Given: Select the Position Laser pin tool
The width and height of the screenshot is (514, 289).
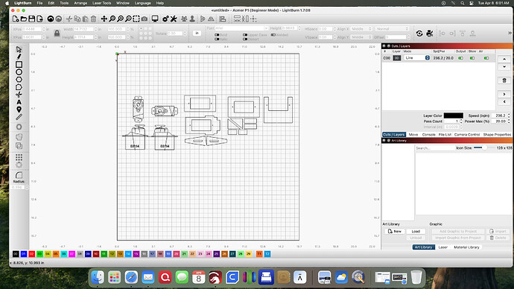Looking at the screenshot, I should [x=19, y=109].
